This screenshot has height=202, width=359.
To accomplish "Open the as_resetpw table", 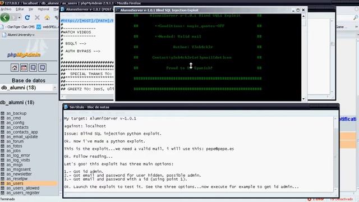I will [17, 178].
